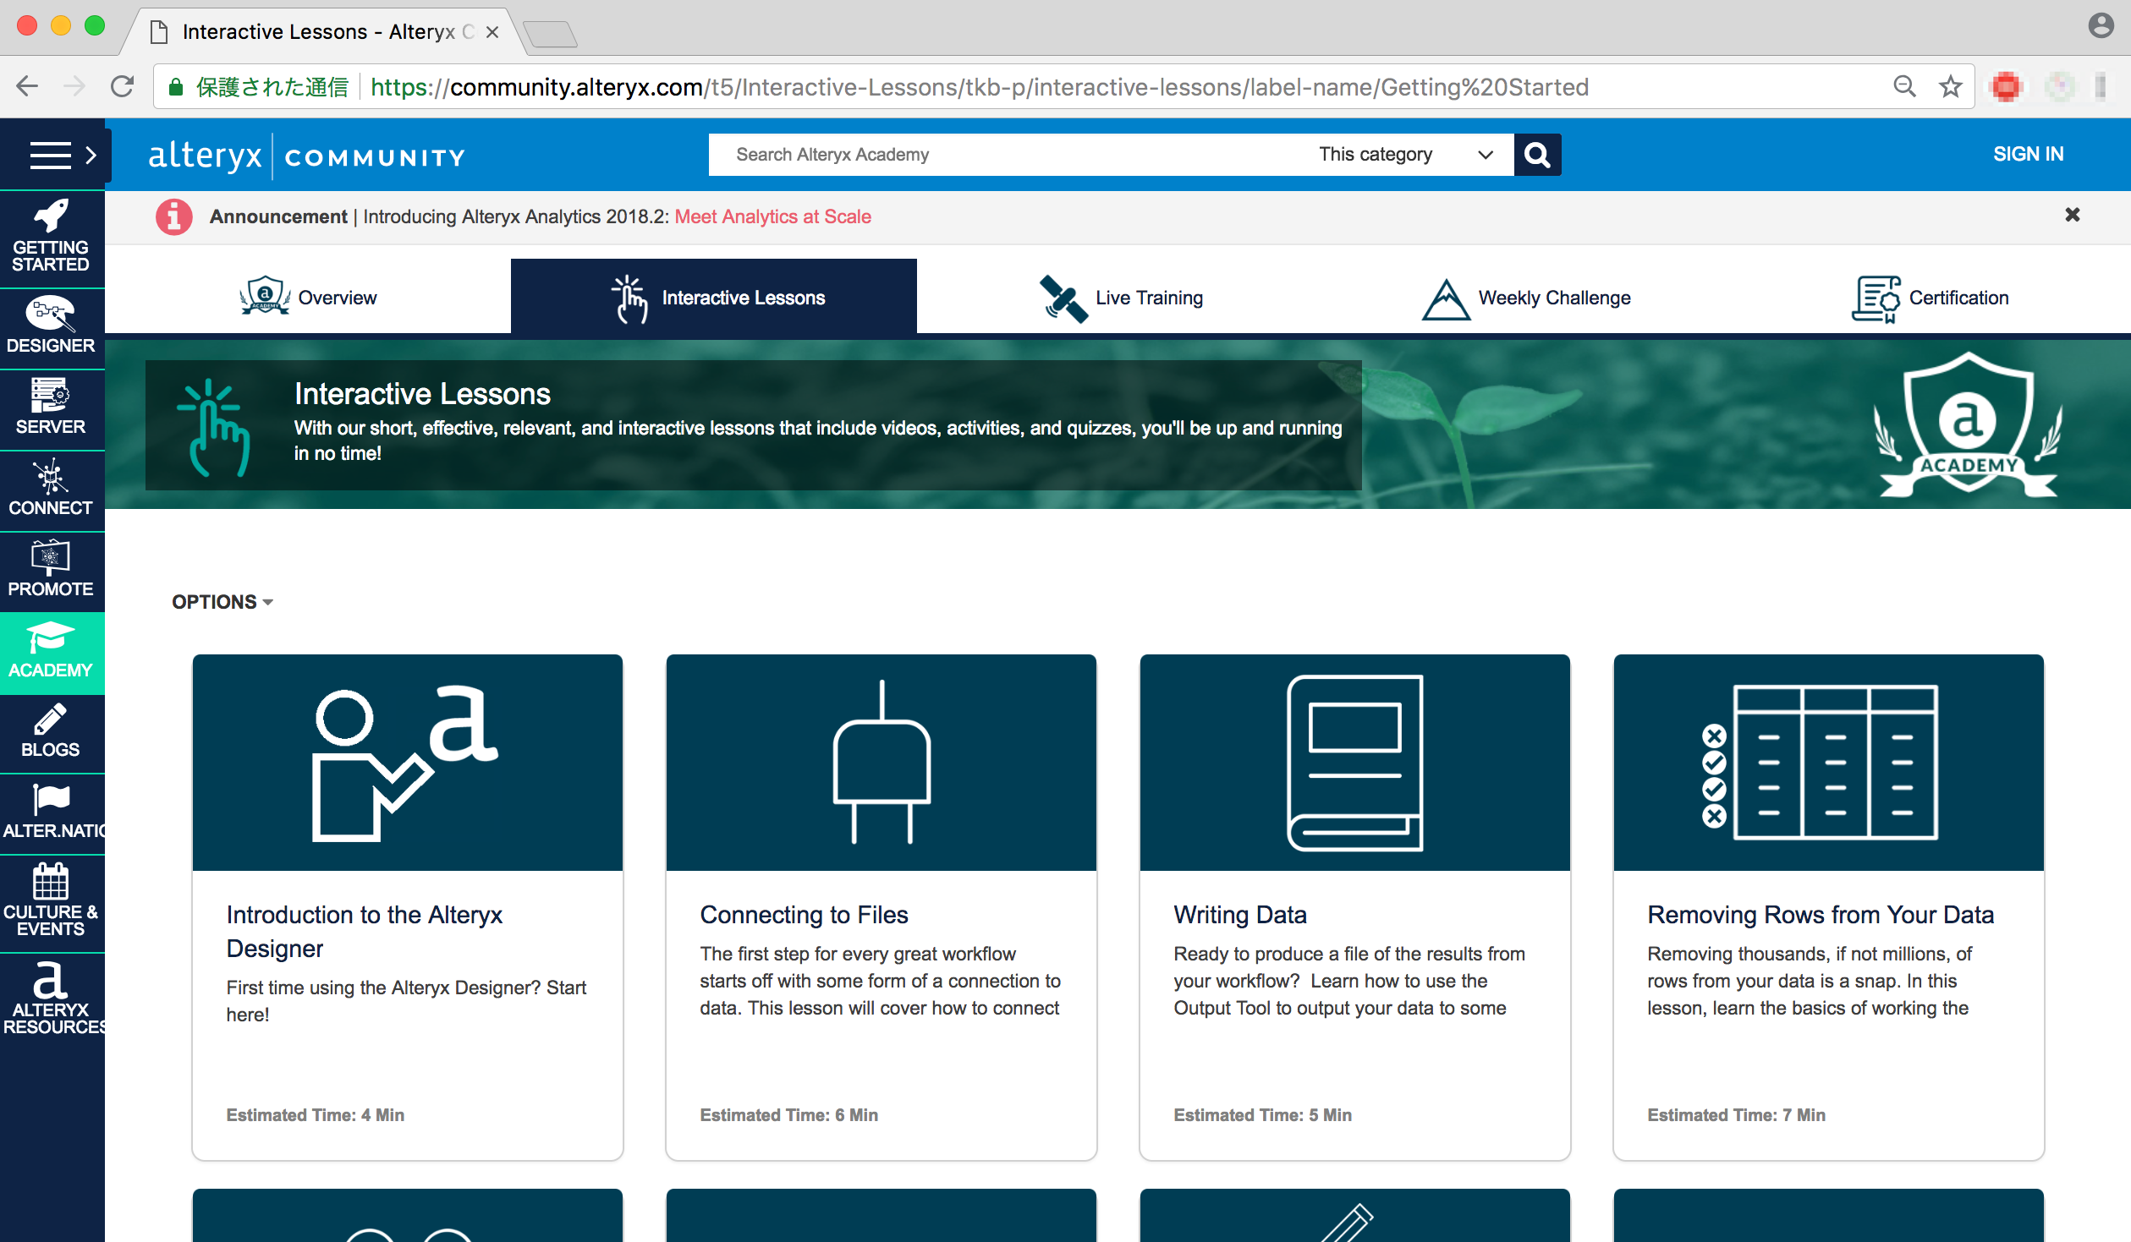Click the browser zoom magnifier icon

coord(1903,86)
